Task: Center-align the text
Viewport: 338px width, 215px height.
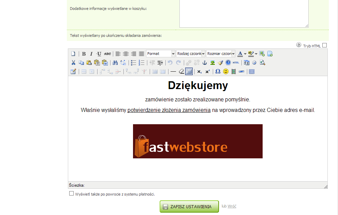Action: [126, 54]
